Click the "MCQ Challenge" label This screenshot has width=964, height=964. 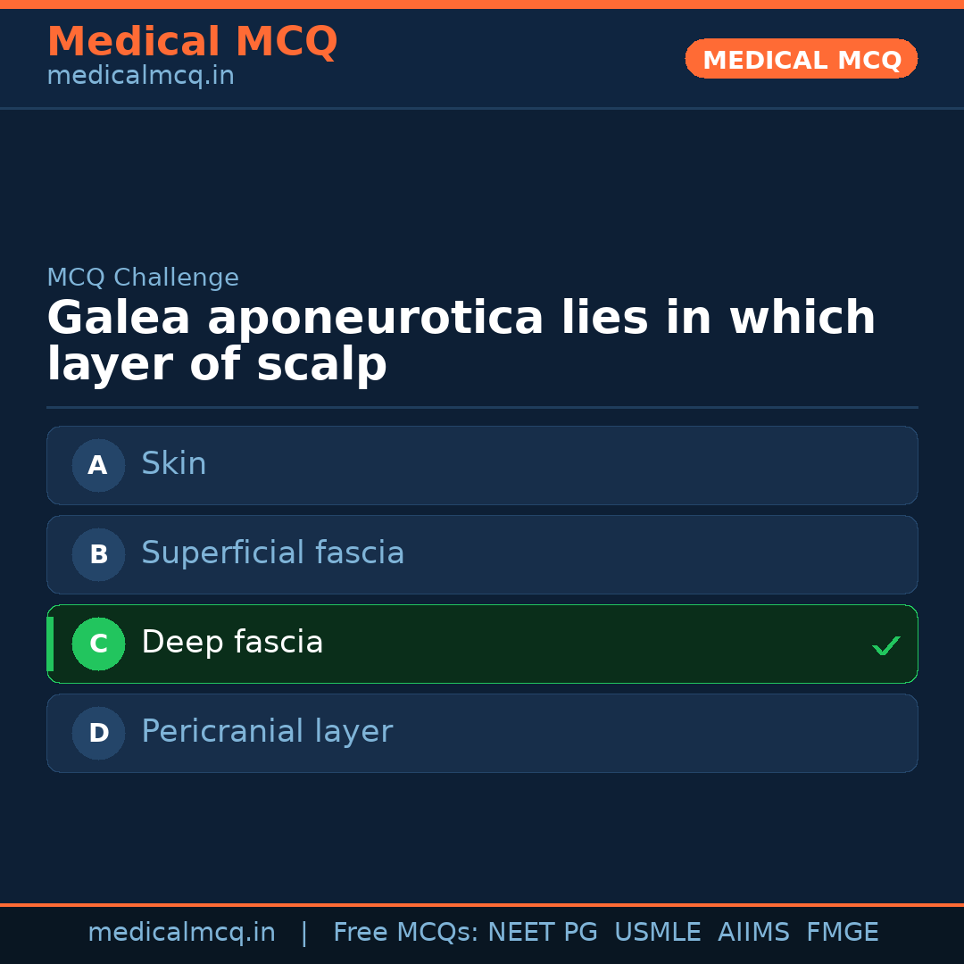143,278
